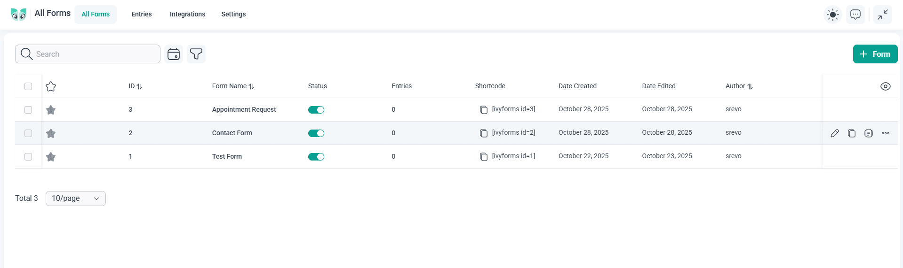Toggle the light/dark theme sun icon
903x268 pixels.
coord(833,15)
